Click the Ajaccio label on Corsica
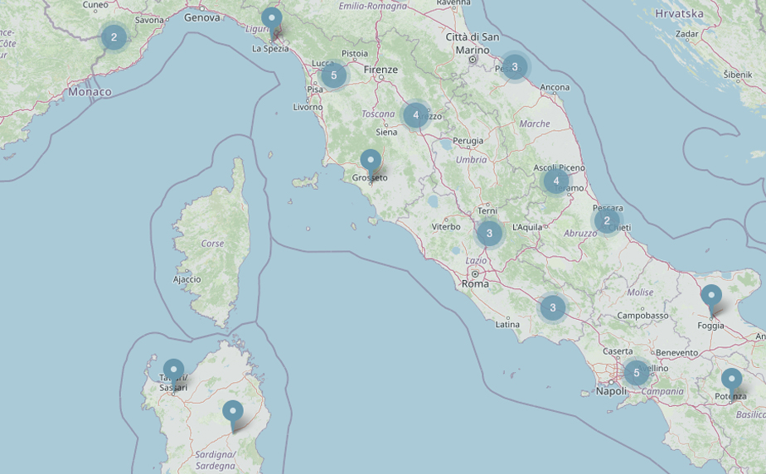This screenshot has height=474, width=766. coord(187,279)
